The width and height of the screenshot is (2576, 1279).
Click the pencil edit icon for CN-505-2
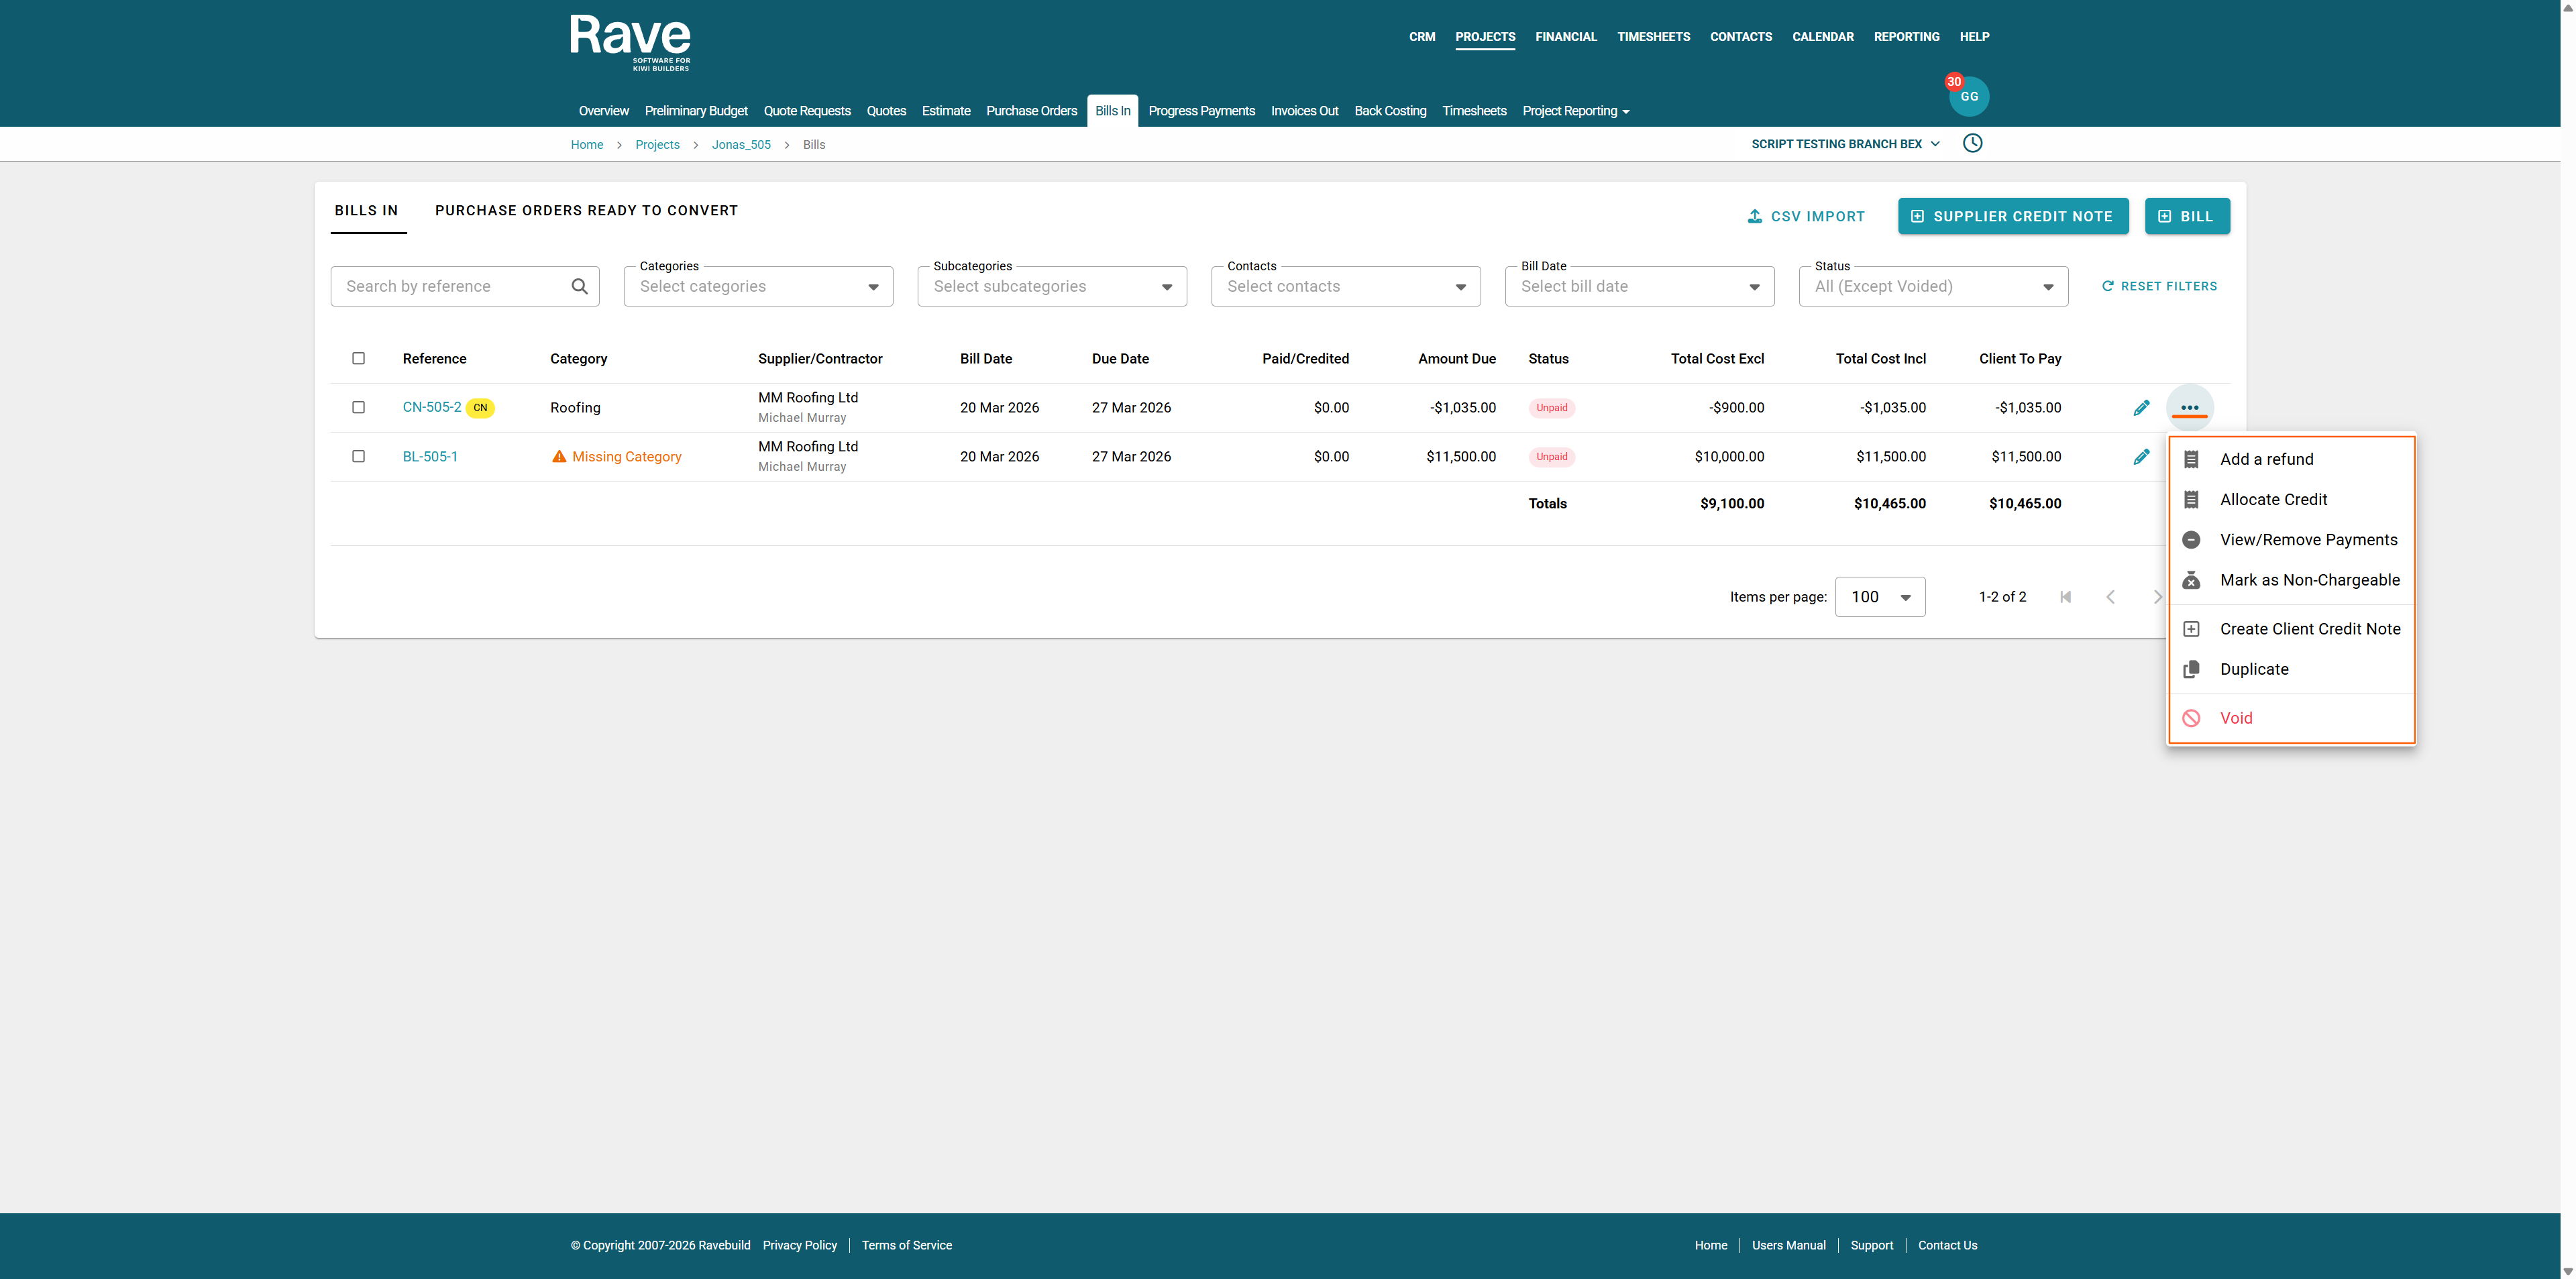click(x=2141, y=407)
